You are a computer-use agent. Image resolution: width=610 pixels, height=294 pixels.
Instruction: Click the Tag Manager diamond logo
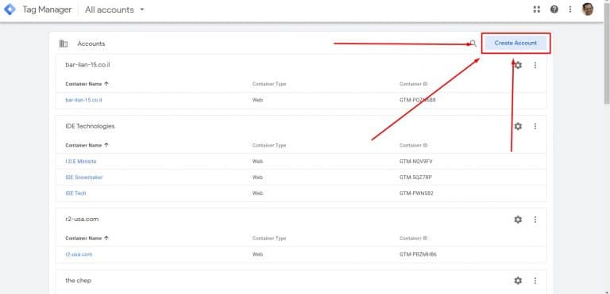10,10
